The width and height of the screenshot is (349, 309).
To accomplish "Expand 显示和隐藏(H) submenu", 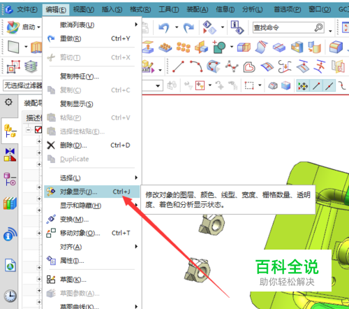I will [92, 206].
